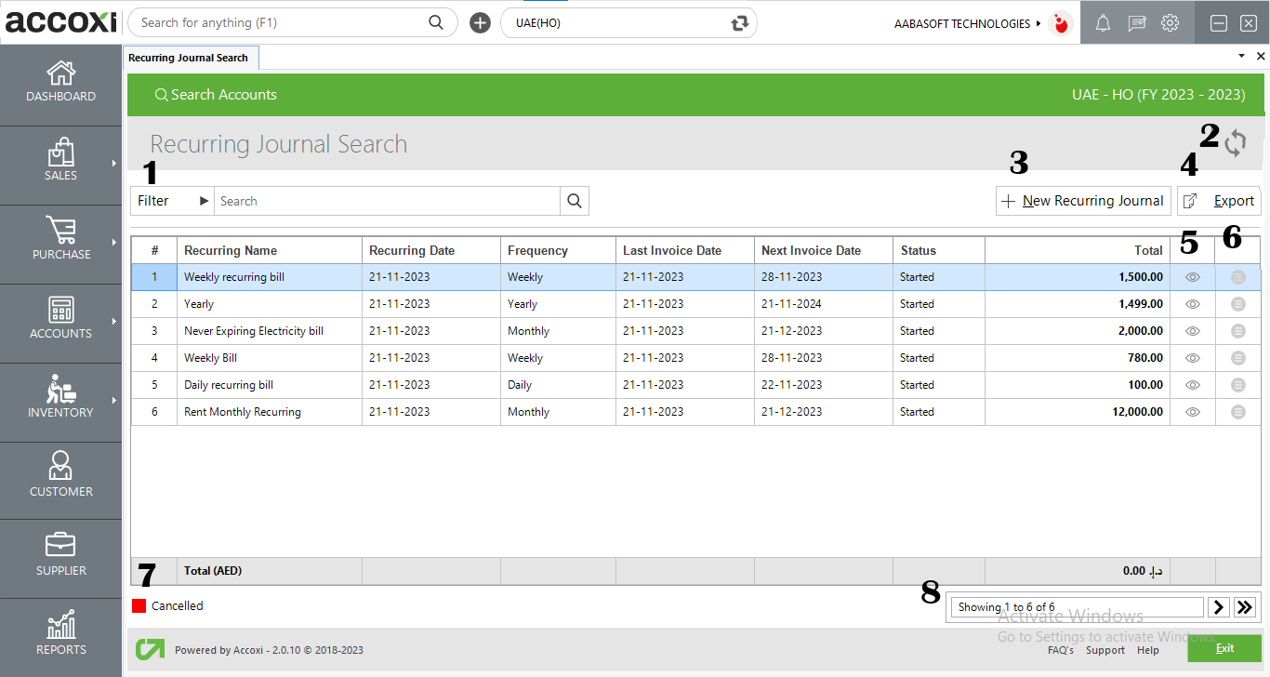Create a New Recurring Journal
1270x677 pixels.
(x=1082, y=200)
